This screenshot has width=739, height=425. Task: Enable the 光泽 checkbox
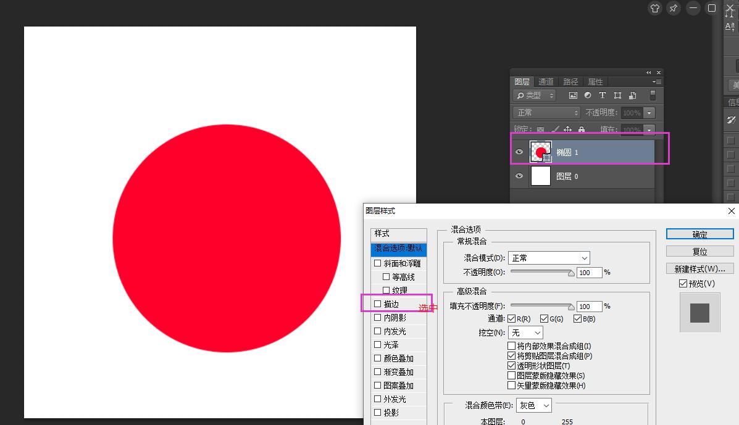[x=377, y=345]
